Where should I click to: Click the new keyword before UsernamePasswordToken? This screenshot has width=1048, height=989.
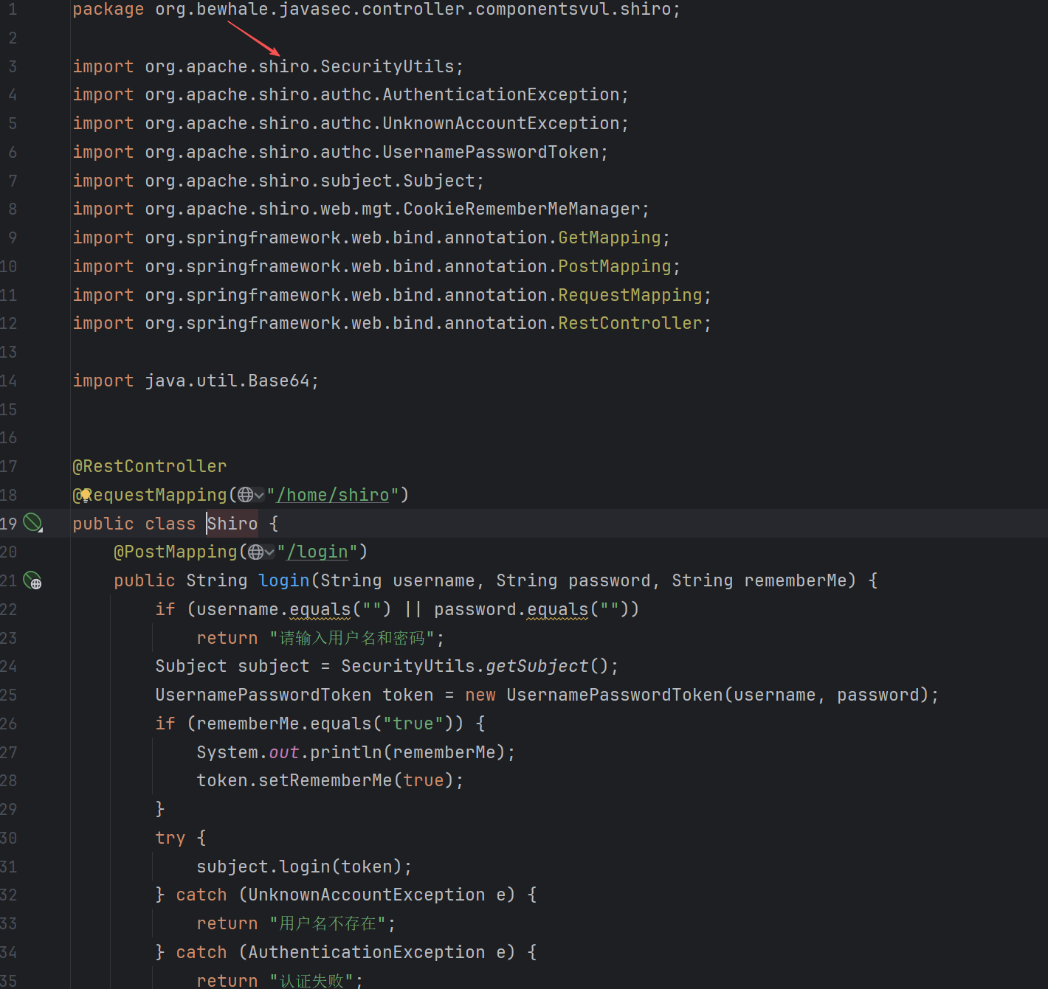tap(480, 695)
